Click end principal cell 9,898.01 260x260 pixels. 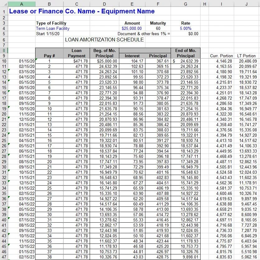186,257
